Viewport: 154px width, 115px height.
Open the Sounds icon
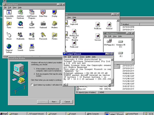pyautogui.click(x=20, y=47)
